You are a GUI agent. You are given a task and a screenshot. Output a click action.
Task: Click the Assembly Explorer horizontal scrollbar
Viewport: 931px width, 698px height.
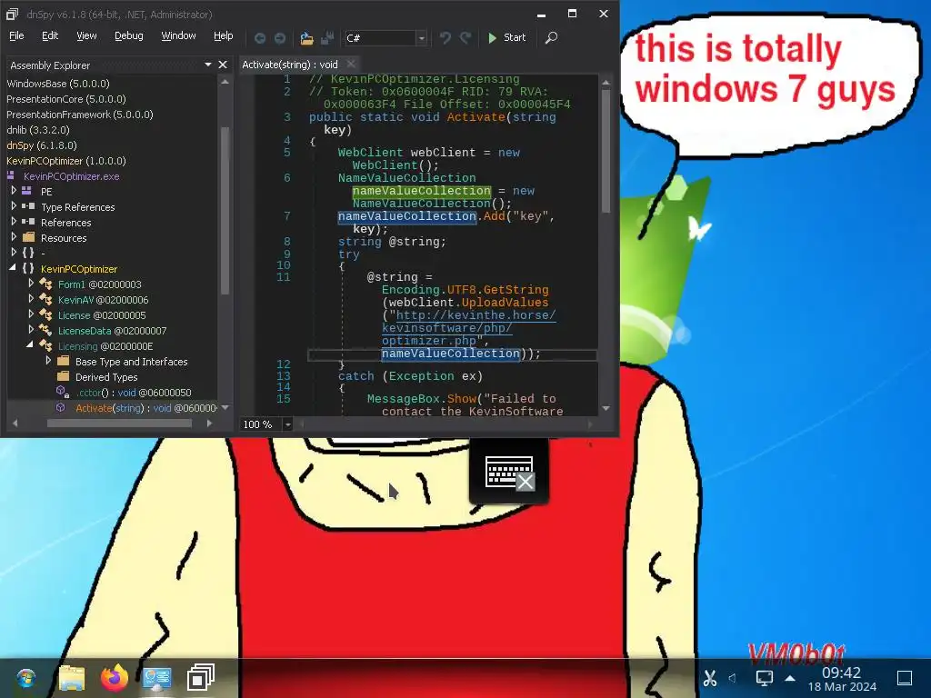pyautogui.click(x=119, y=424)
